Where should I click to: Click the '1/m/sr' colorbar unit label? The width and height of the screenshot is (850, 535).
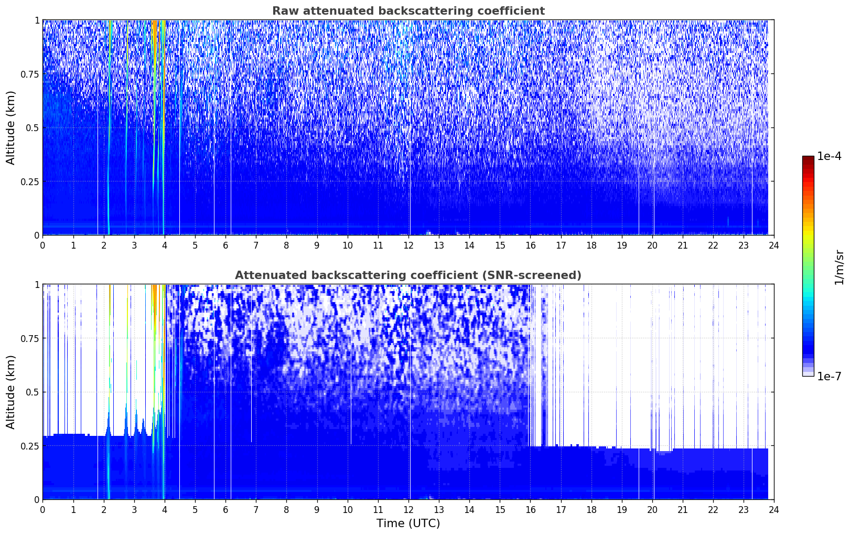839,266
